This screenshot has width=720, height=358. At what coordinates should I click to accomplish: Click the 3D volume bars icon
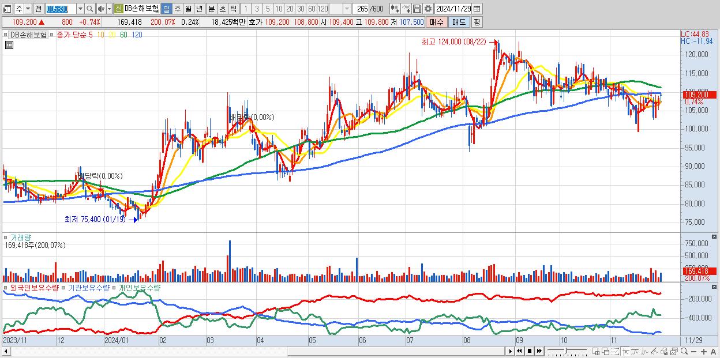pos(664,351)
